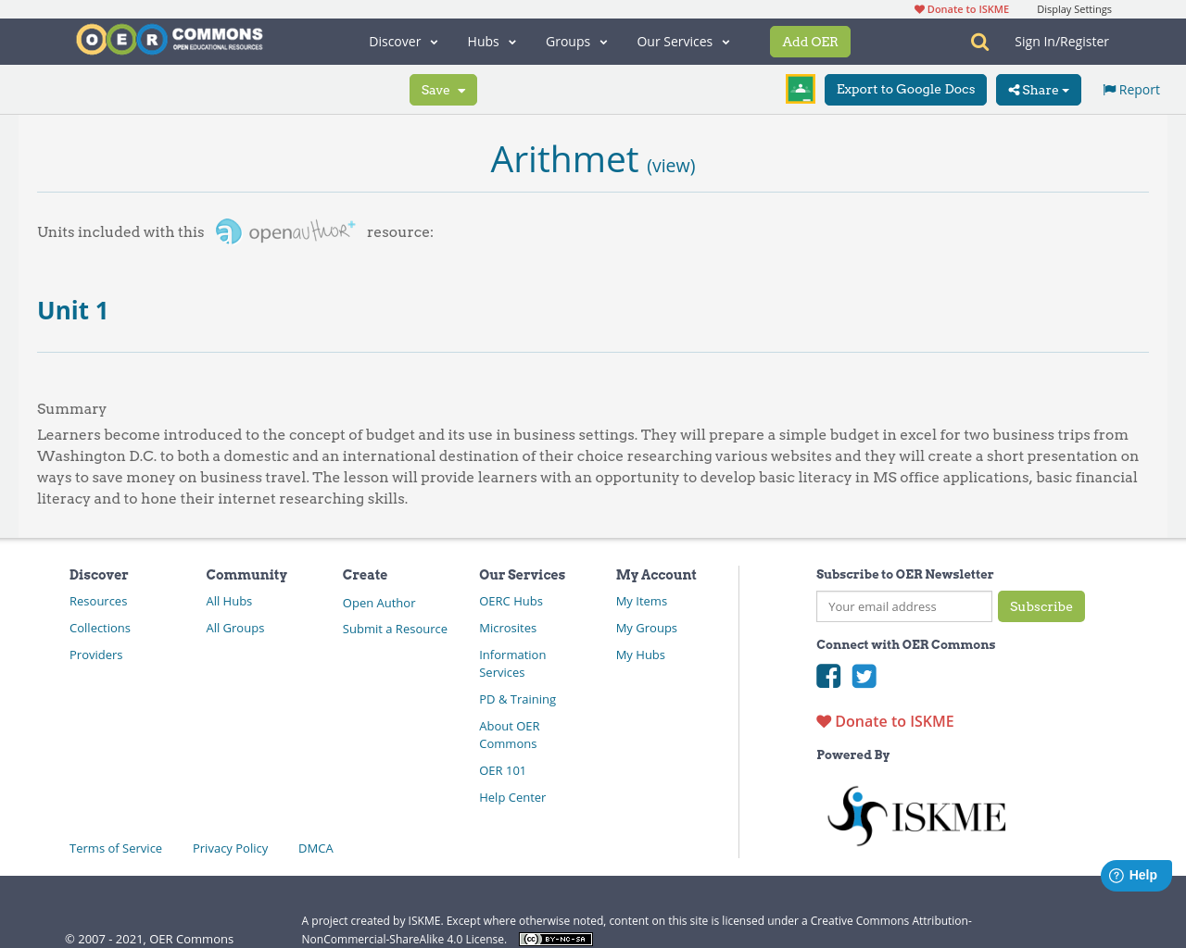
Task: Expand the Discover navigation menu
Action: click(402, 41)
